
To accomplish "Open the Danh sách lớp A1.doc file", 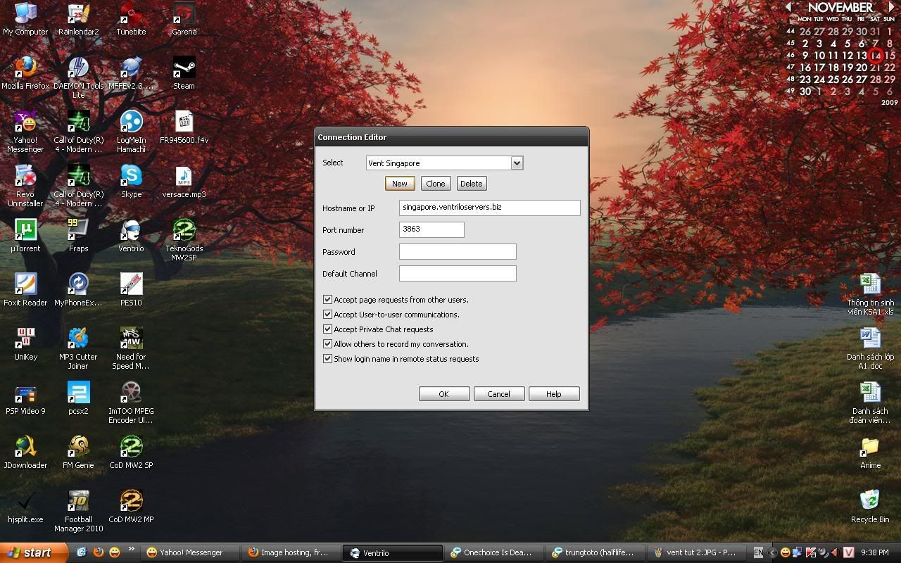I will click(870, 348).
